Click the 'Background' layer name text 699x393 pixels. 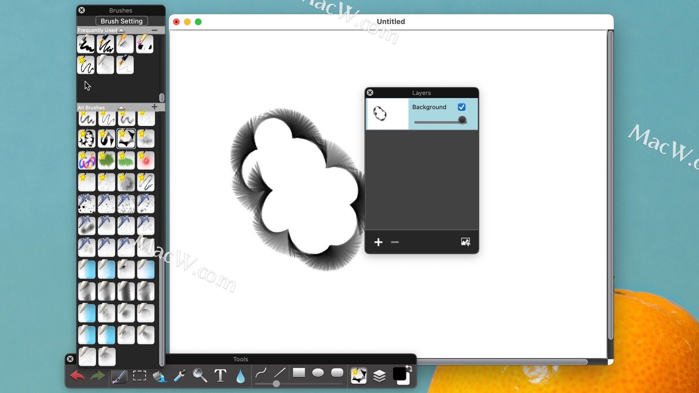[x=429, y=107]
